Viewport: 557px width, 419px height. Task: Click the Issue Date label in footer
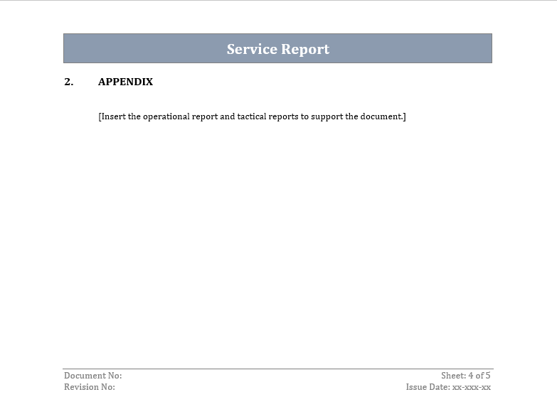click(x=428, y=387)
